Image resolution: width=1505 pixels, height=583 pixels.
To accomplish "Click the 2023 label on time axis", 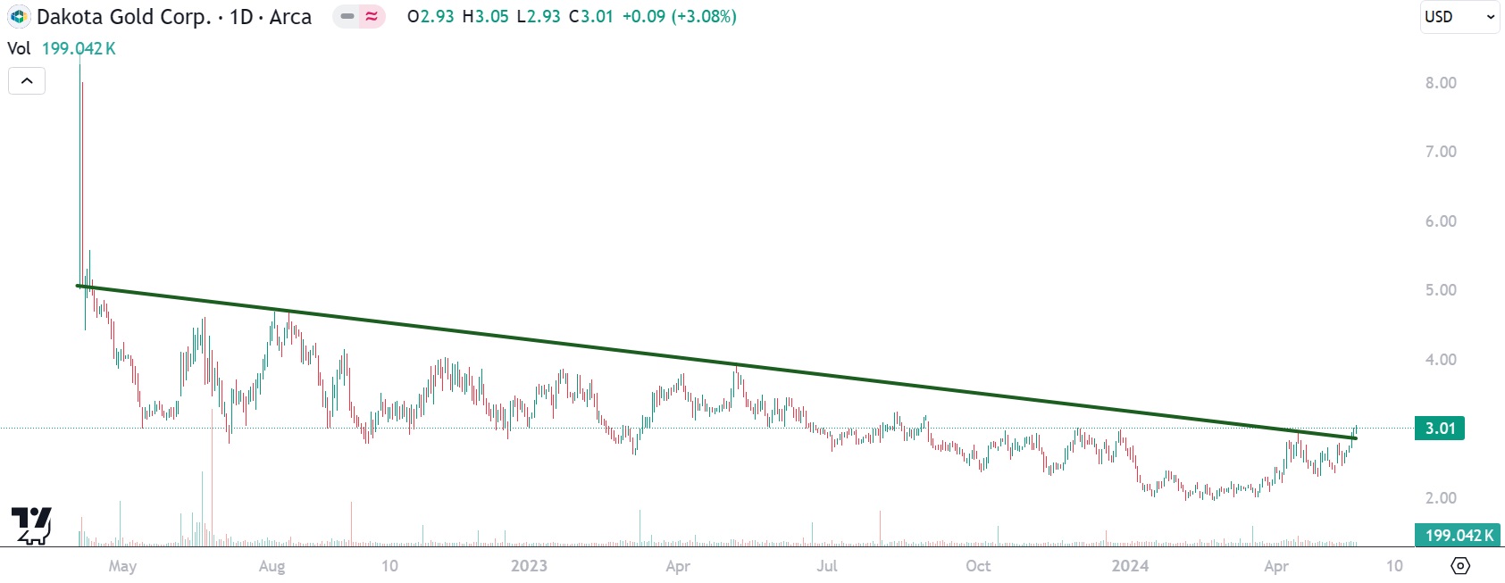I will [x=529, y=566].
